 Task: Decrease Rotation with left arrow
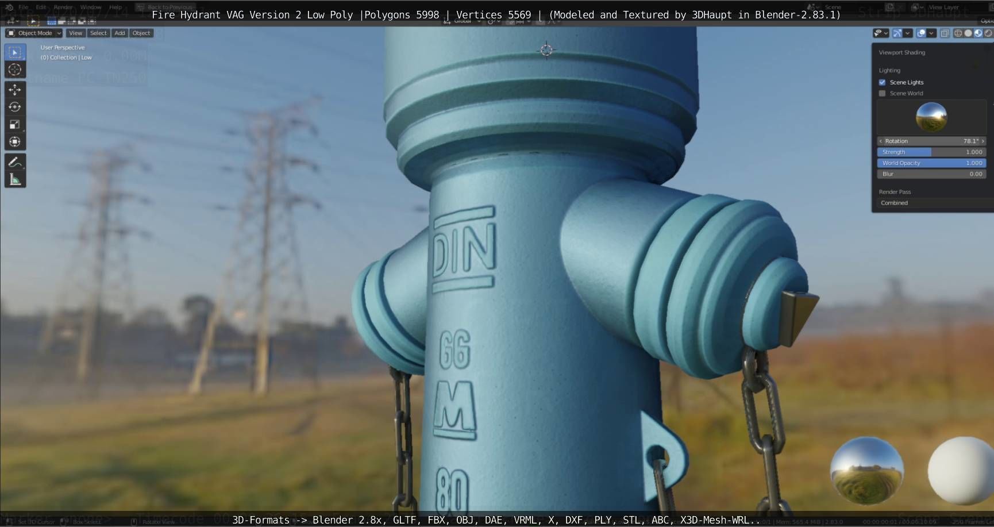[x=880, y=141]
